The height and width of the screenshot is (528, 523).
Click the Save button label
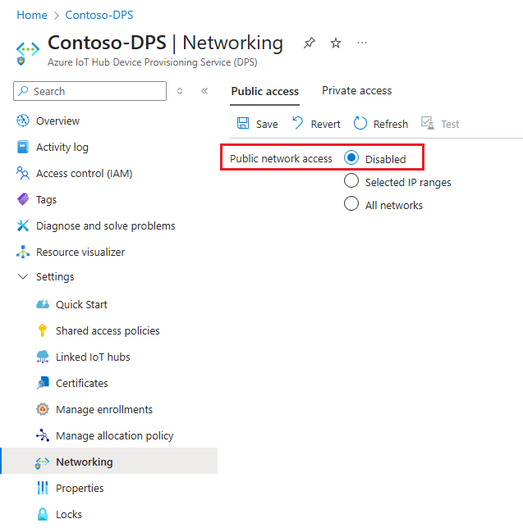click(x=267, y=125)
